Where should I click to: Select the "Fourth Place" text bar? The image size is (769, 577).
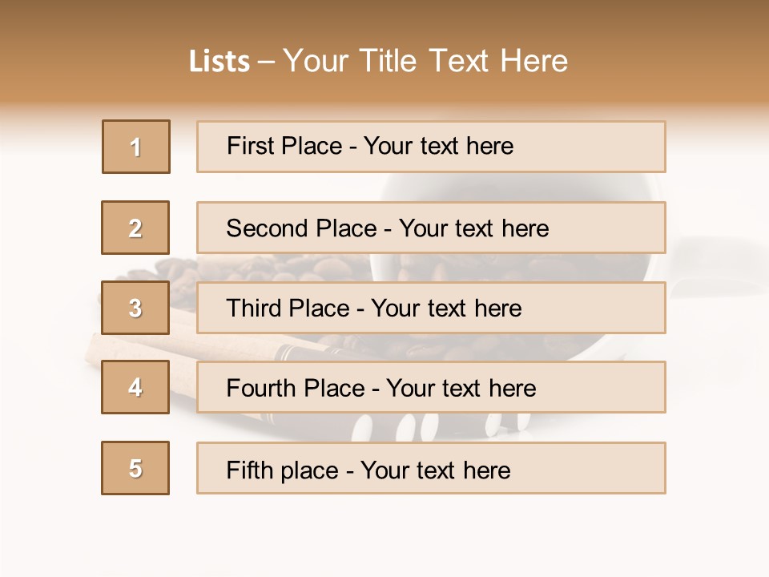(x=430, y=388)
